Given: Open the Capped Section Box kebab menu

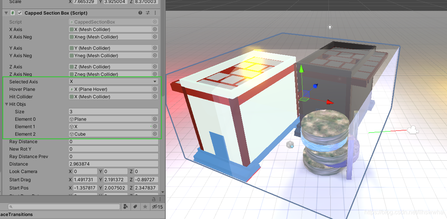Looking at the screenshot, I should point(155,12).
